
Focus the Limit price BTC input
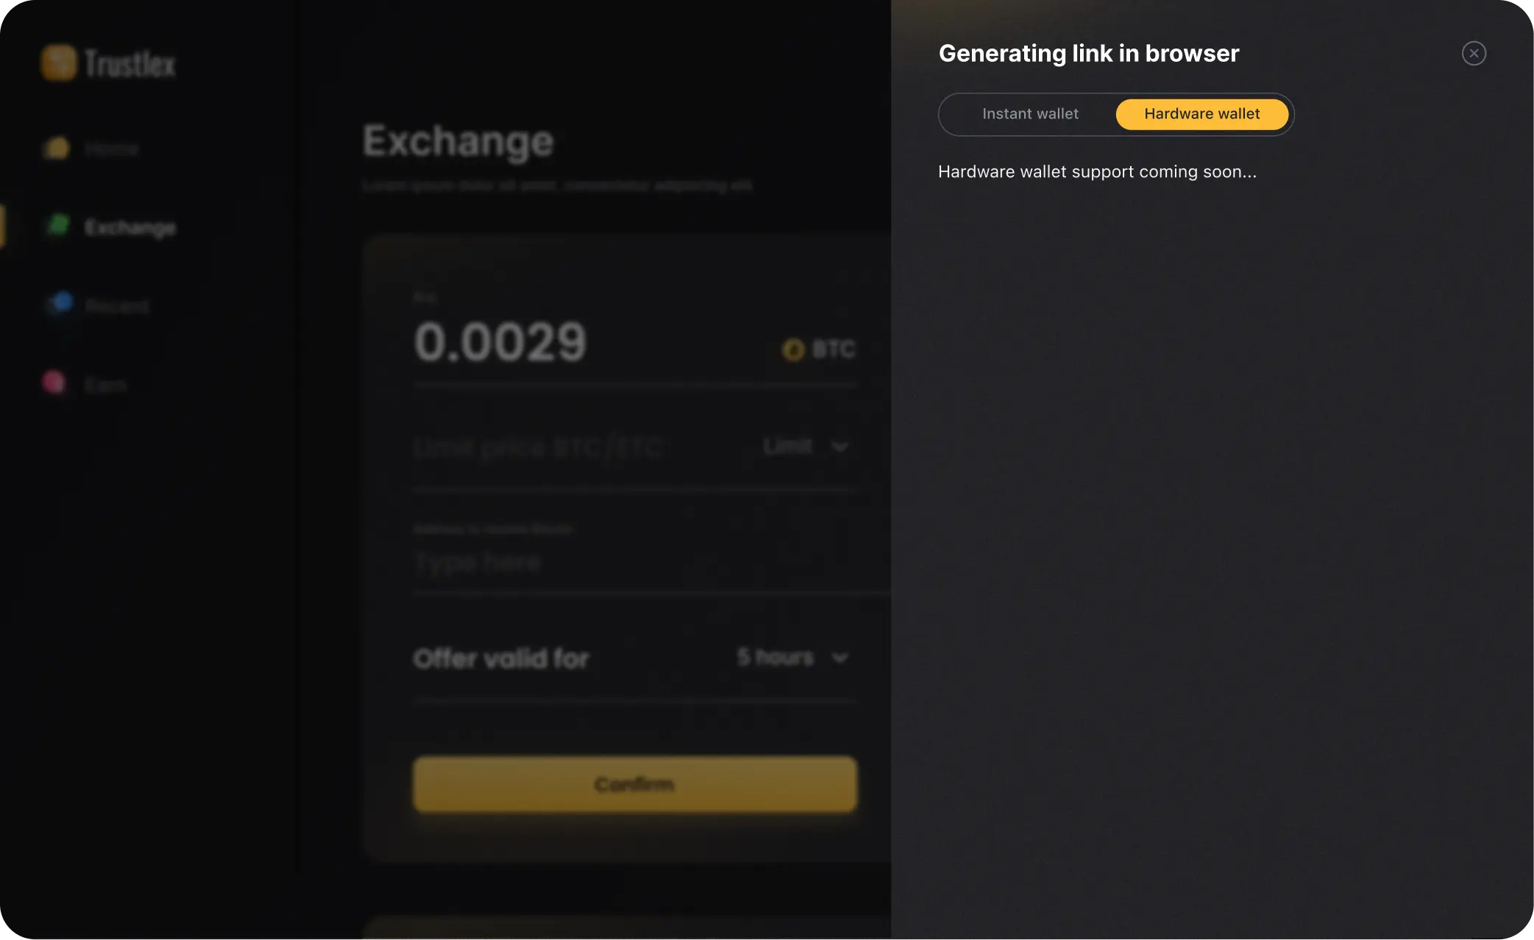(541, 447)
